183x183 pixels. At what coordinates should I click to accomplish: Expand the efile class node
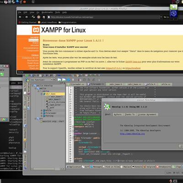(x=42, y=110)
